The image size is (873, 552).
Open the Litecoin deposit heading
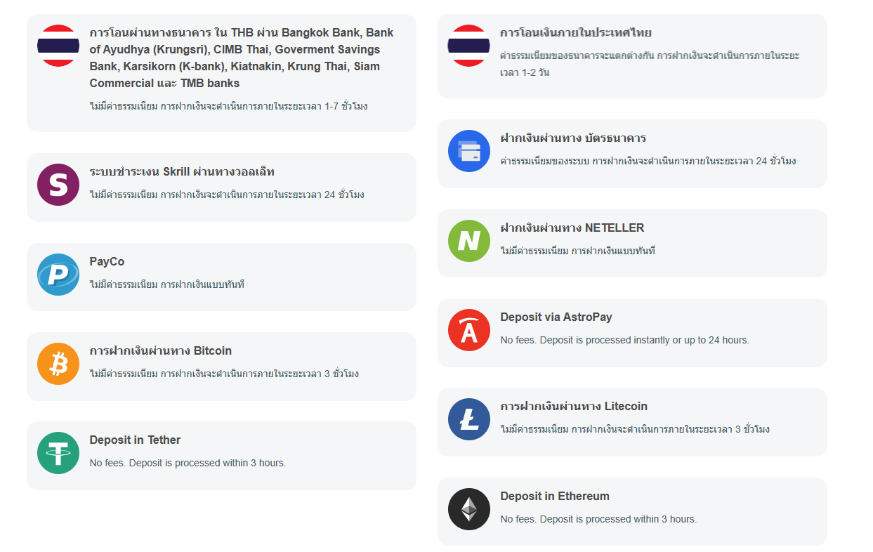point(574,407)
